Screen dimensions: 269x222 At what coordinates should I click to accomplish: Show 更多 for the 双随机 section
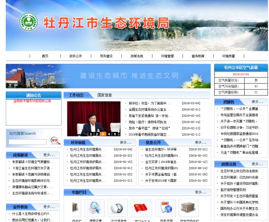click(257, 102)
